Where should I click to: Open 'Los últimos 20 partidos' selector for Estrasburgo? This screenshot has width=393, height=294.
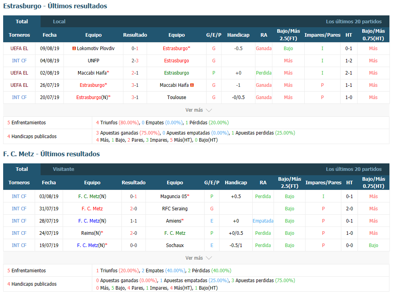354,22
